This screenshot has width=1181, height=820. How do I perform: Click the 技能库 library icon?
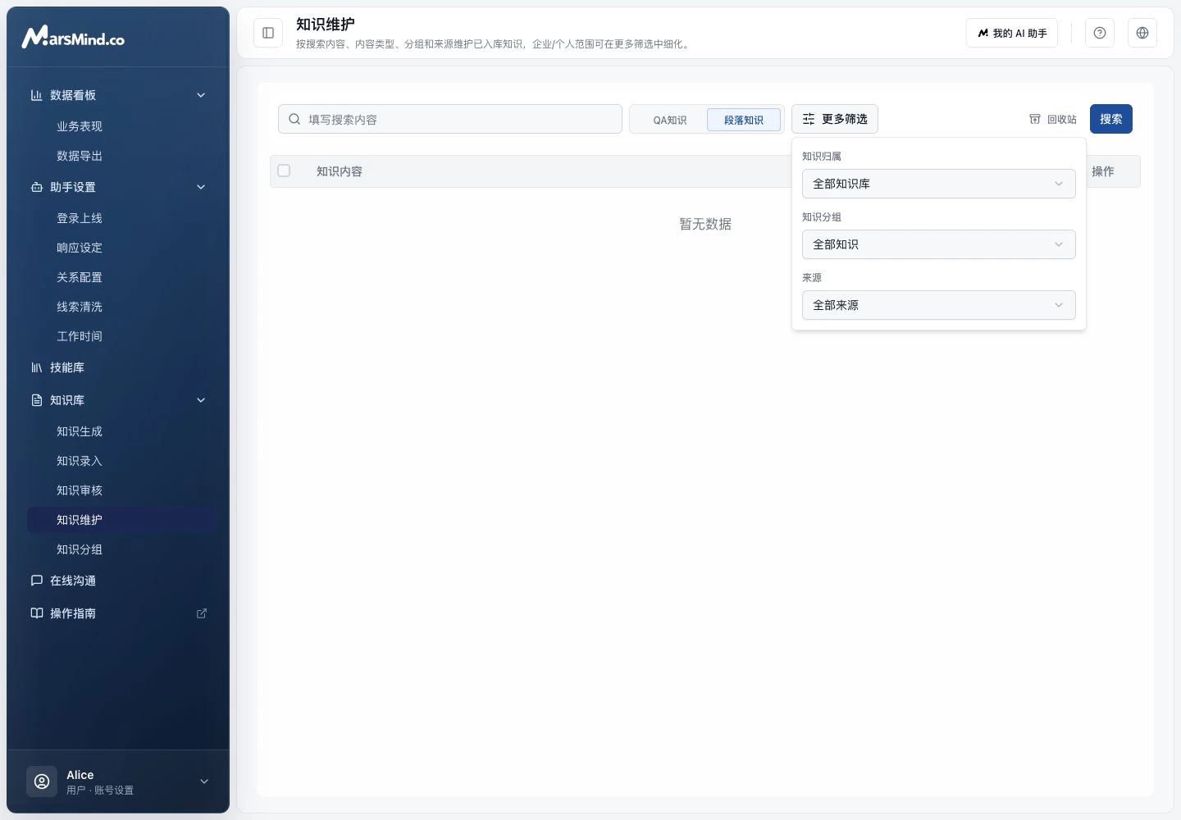click(36, 367)
